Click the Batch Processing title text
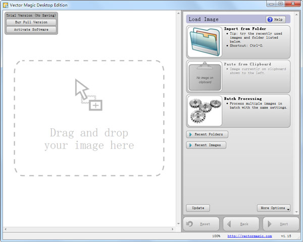This screenshot has height=242, width=303. pos(243,99)
